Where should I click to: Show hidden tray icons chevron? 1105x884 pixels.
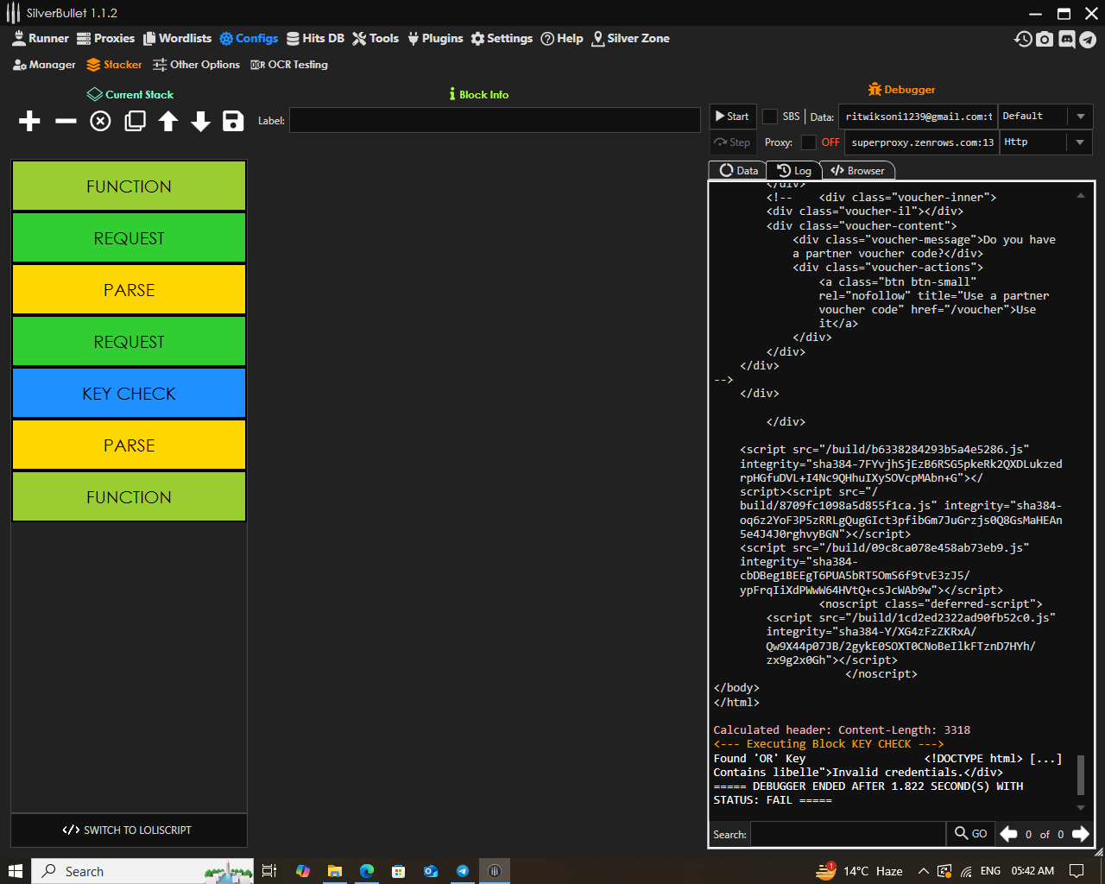(x=923, y=871)
